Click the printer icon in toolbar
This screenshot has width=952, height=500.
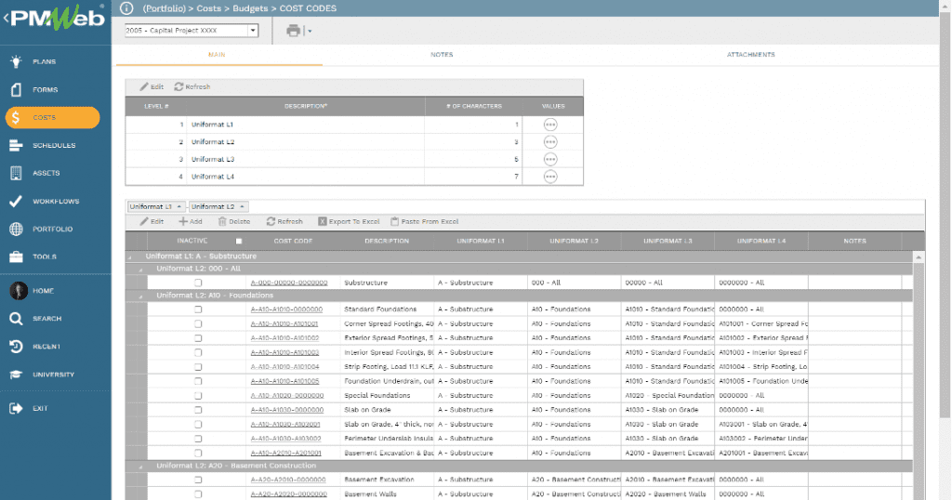click(x=293, y=31)
